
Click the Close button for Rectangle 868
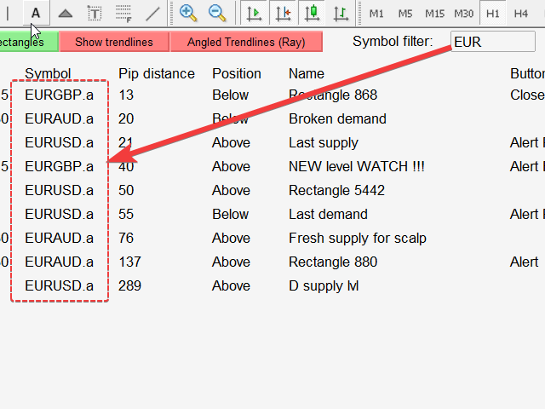pyautogui.click(x=527, y=95)
